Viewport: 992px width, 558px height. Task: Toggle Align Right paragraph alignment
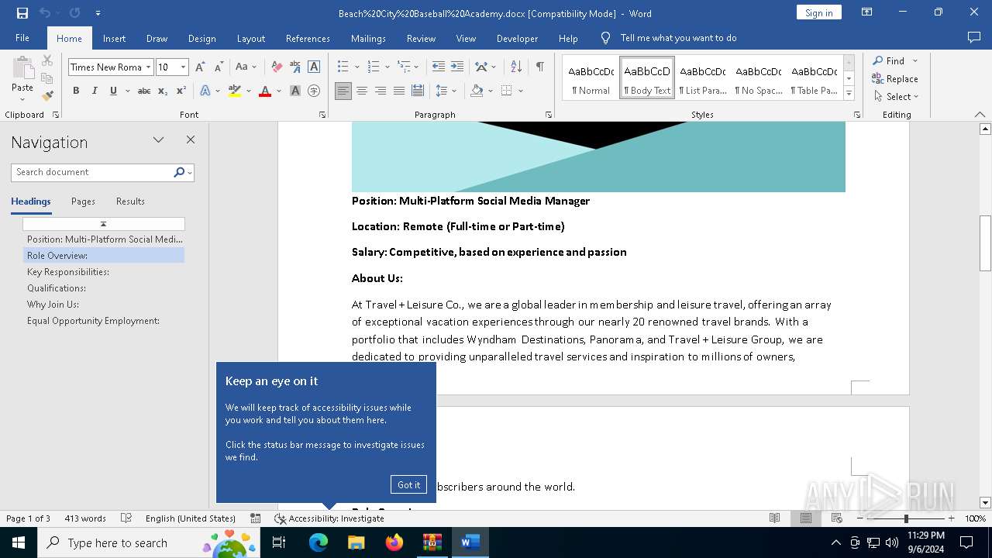coord(381,91)
